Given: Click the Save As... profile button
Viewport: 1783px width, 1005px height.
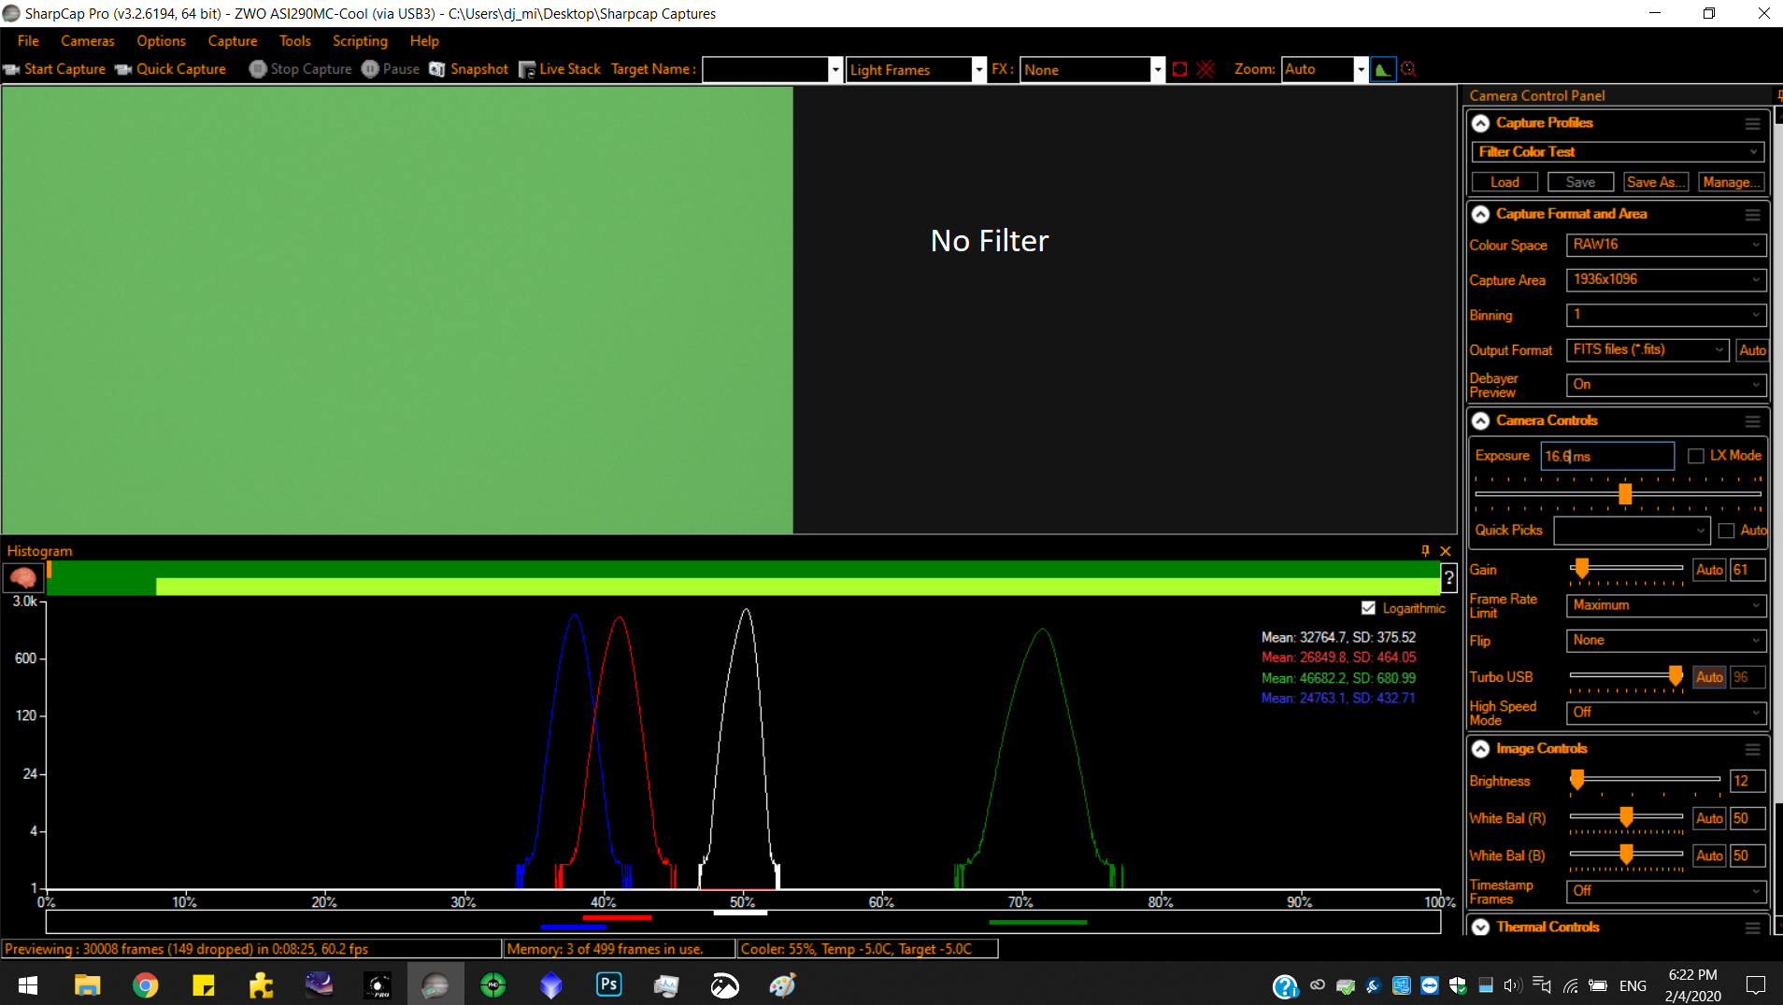Looking at the screenshot, I should pyautogui.click(x=1656, y=182).
